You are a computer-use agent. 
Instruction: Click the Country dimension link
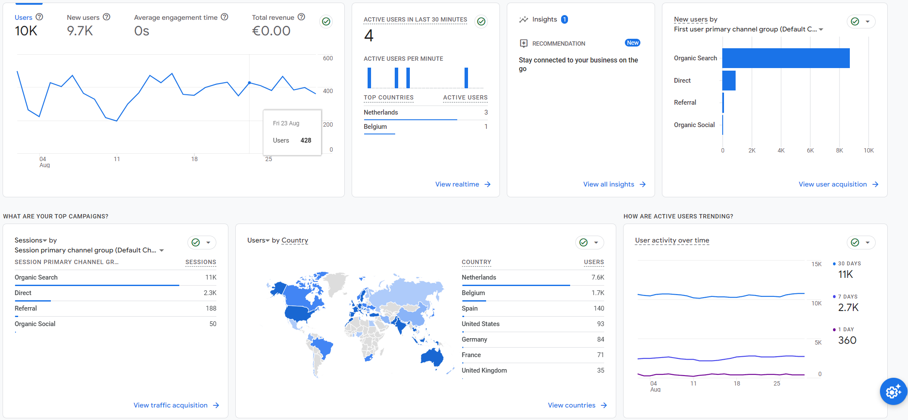click(x=295, y=240)
